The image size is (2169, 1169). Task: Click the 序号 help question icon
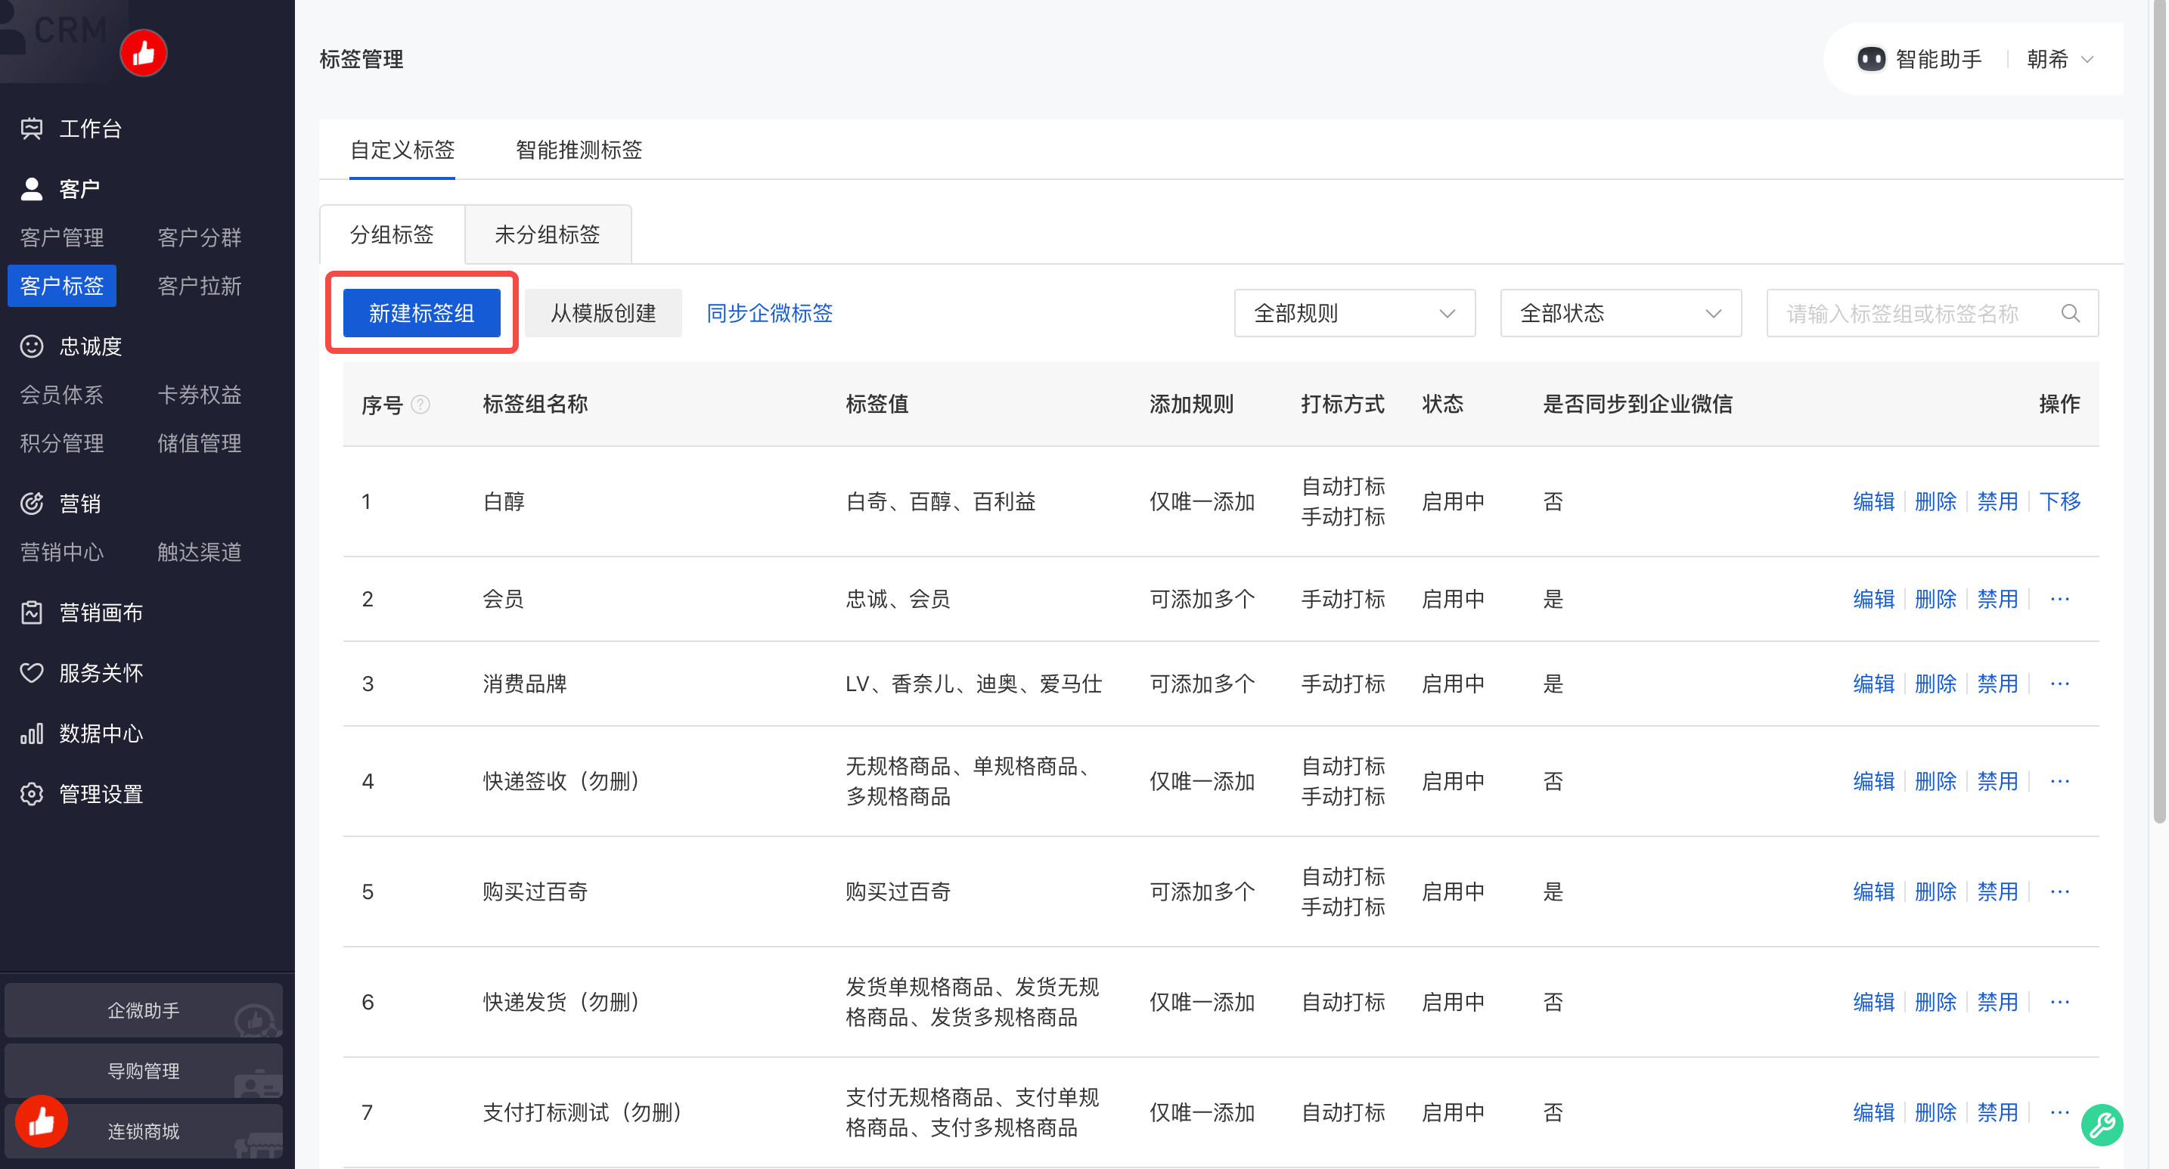[x=420, y=405]
